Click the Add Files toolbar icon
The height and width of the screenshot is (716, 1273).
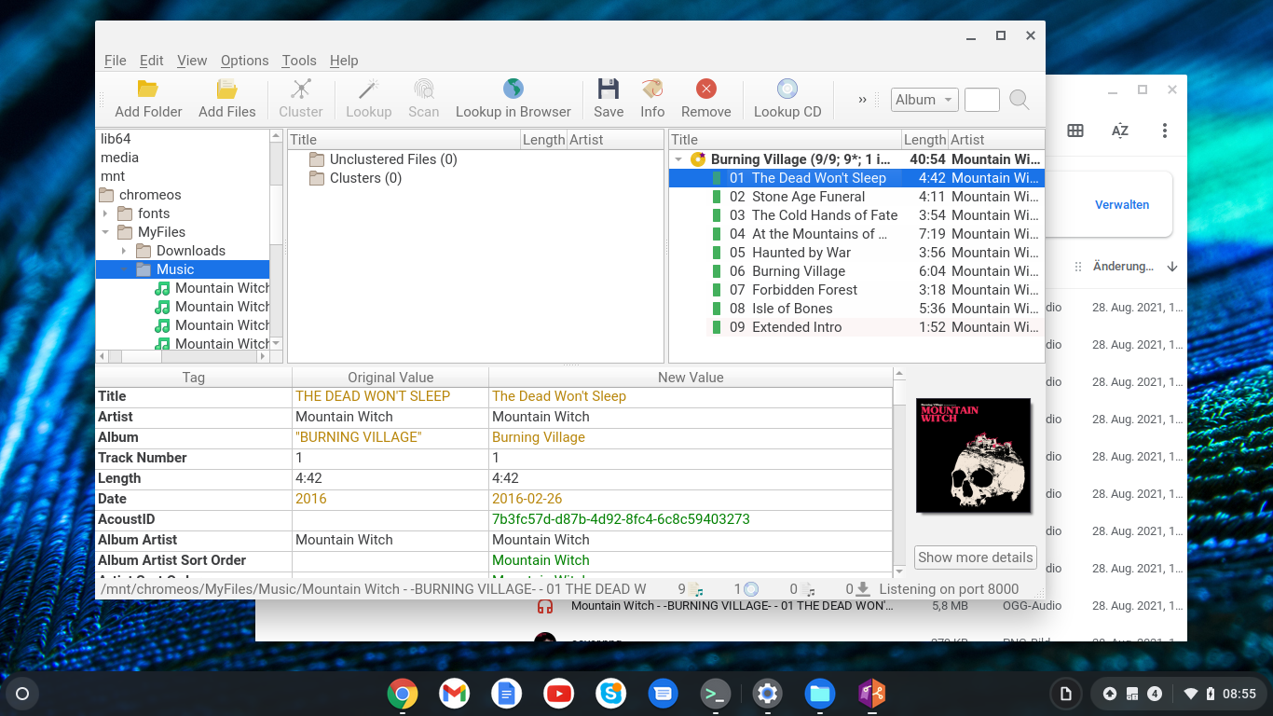pyautogui.click(x=226, y=89)
